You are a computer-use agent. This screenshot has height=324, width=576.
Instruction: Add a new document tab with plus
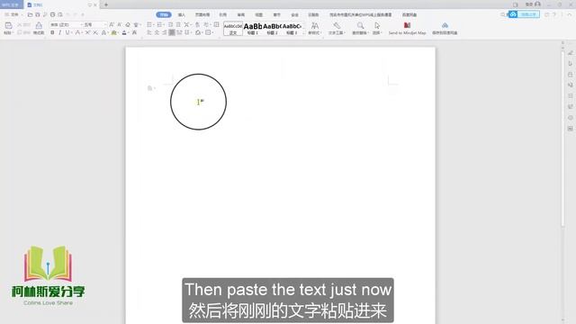106,4
